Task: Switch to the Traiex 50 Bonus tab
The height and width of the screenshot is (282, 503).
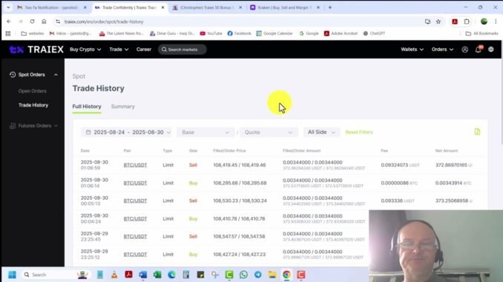Action: [x=206, y=7]
